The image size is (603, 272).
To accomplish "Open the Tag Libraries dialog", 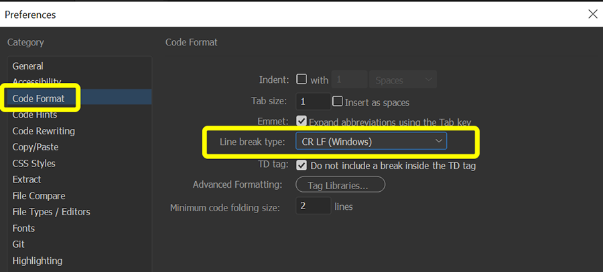I will pos(340,185).
